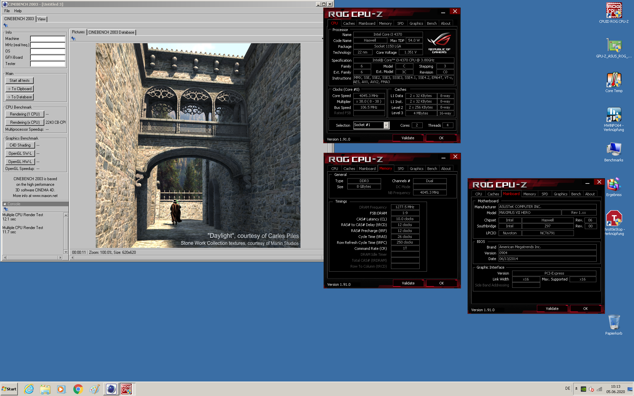This screenshot has height=396, width=634.
Task: Open SPD tab in top CPU-Z window
Action: pos(400,23)
